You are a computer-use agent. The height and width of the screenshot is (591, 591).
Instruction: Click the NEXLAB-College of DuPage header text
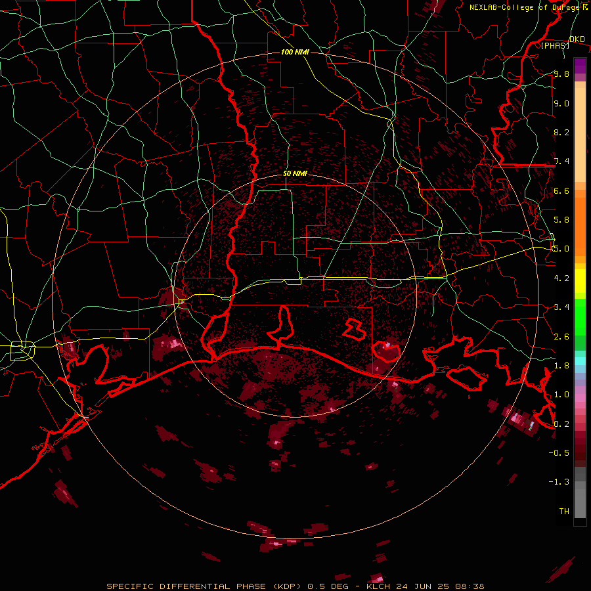click(x=524, y=7)
